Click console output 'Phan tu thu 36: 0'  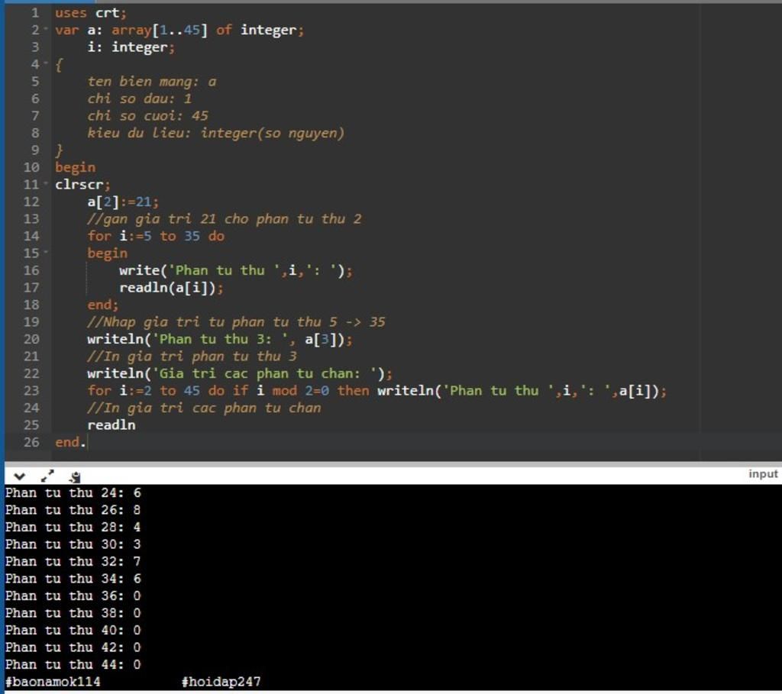73,596
